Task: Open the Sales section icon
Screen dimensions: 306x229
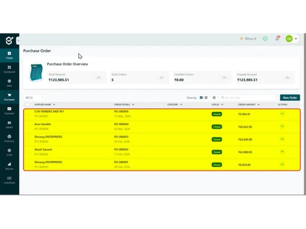Action: point(9,83)
